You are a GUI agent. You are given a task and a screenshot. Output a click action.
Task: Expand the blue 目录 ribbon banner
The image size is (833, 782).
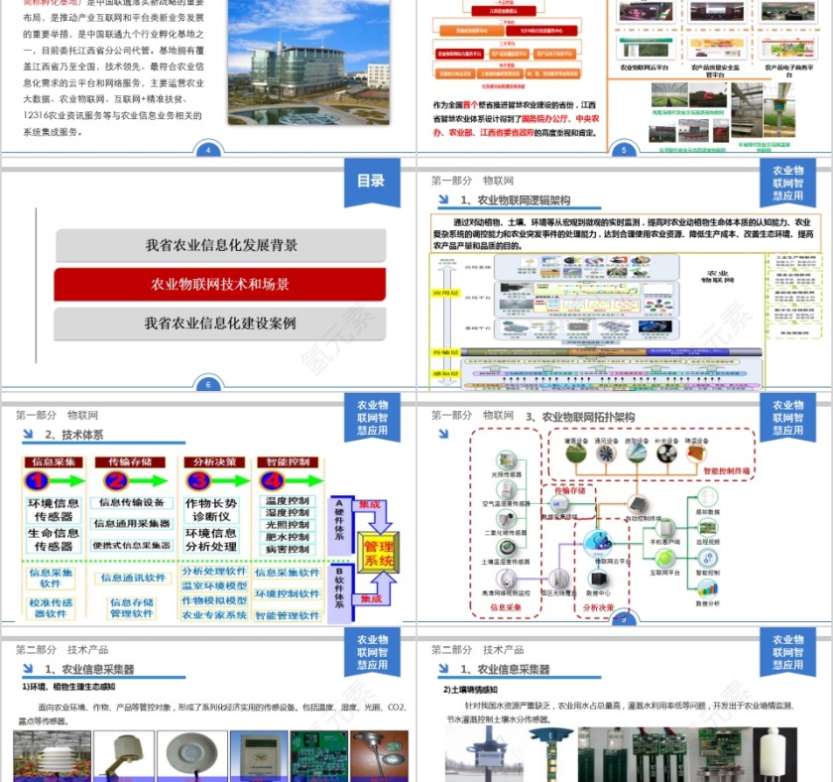pos(372,184)
